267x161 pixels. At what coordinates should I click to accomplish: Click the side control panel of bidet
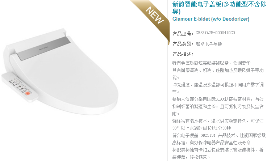click(x=20, y=87)
